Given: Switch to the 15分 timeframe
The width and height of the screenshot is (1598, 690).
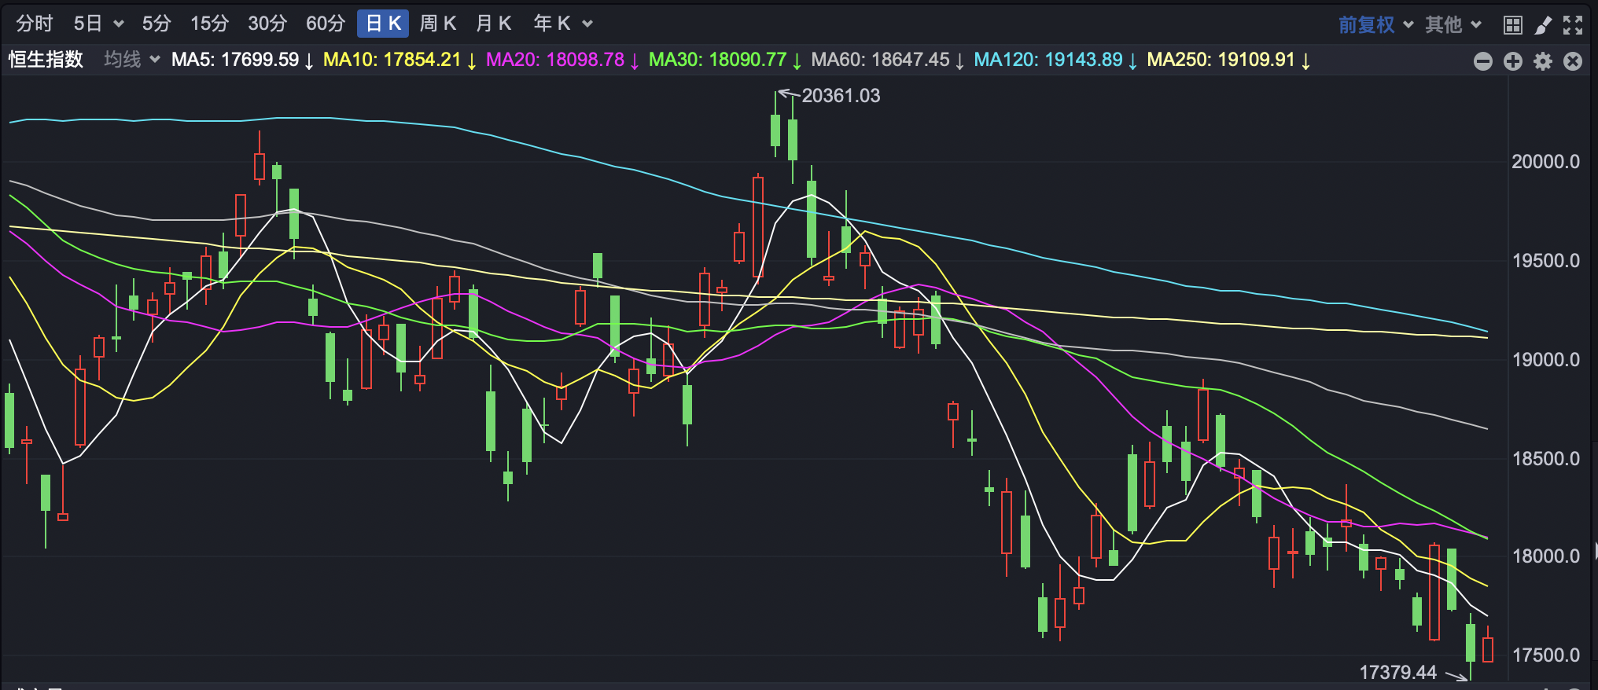Looking at the screenshot, I should (x=209, y=24).
